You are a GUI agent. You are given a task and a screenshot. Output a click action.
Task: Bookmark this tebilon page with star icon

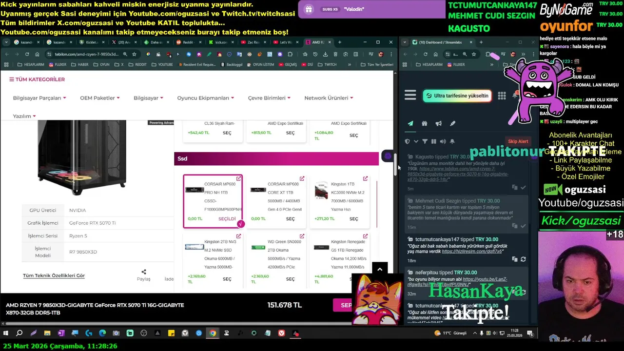pos(134,54)
